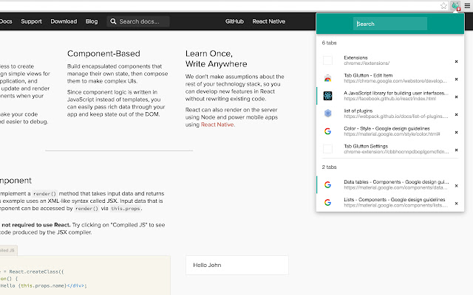Viewport: 473px width, 295px height.
Task: Bookmark this page with star icon
Action: pyautogui.click(x=443, y=6)
